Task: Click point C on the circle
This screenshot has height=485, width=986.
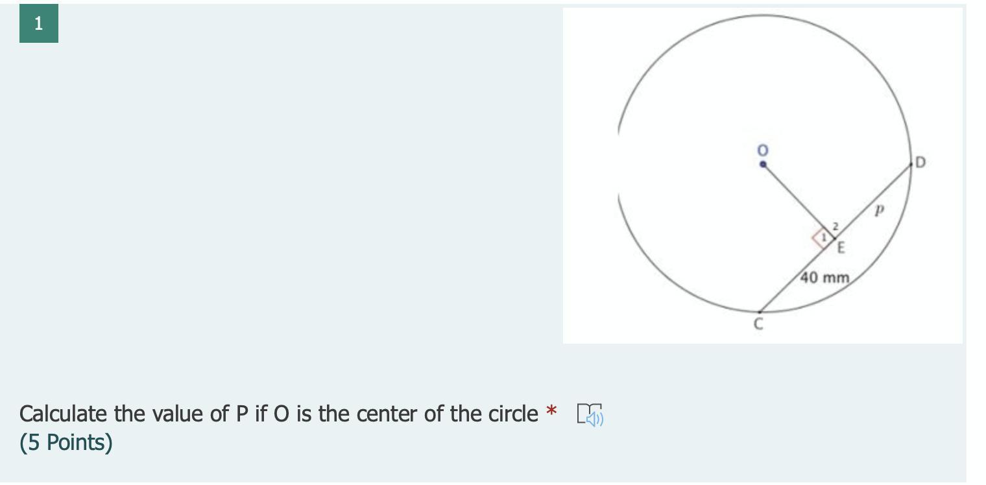Action: pyautogui.click(x=760, y=312)
